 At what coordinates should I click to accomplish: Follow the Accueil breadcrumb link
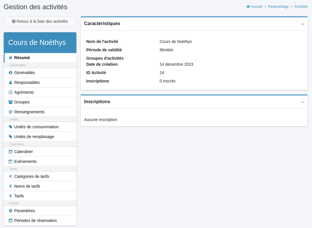[255, 7]
